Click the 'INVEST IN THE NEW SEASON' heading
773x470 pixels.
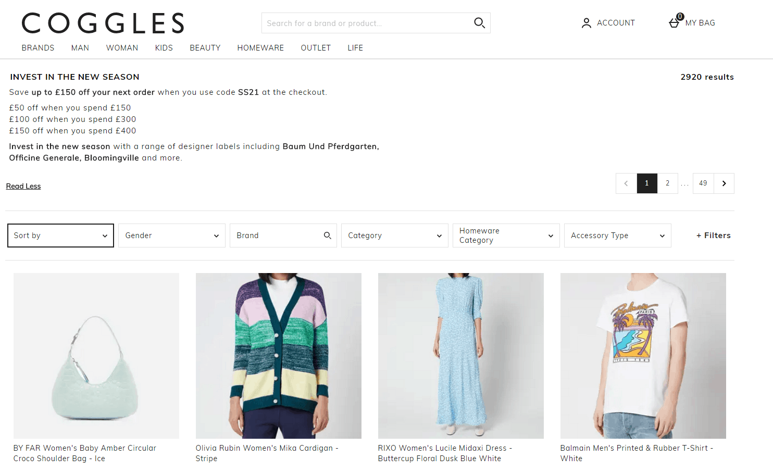click(x=74, y=77)
